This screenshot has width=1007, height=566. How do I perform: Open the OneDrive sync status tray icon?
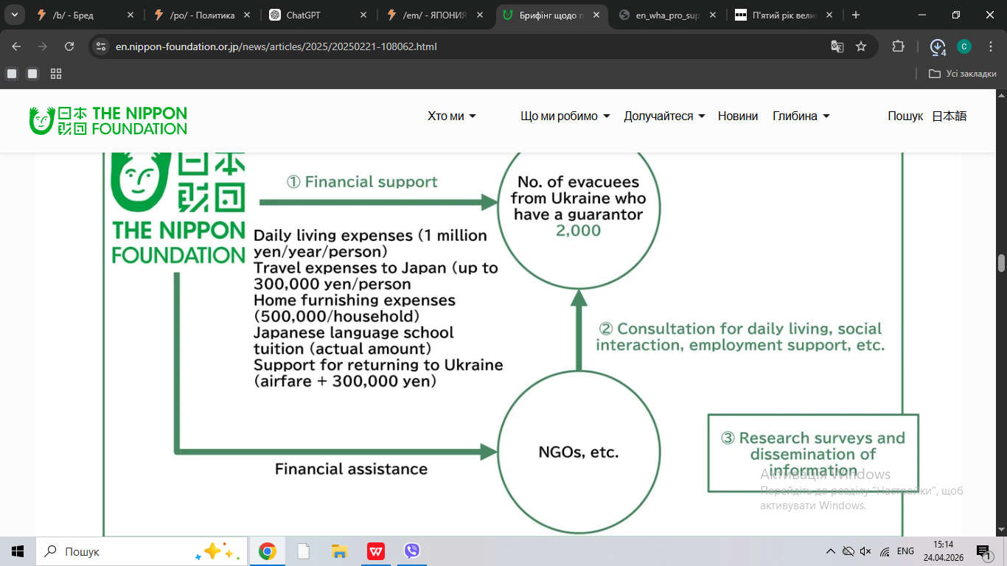point(849,551)
